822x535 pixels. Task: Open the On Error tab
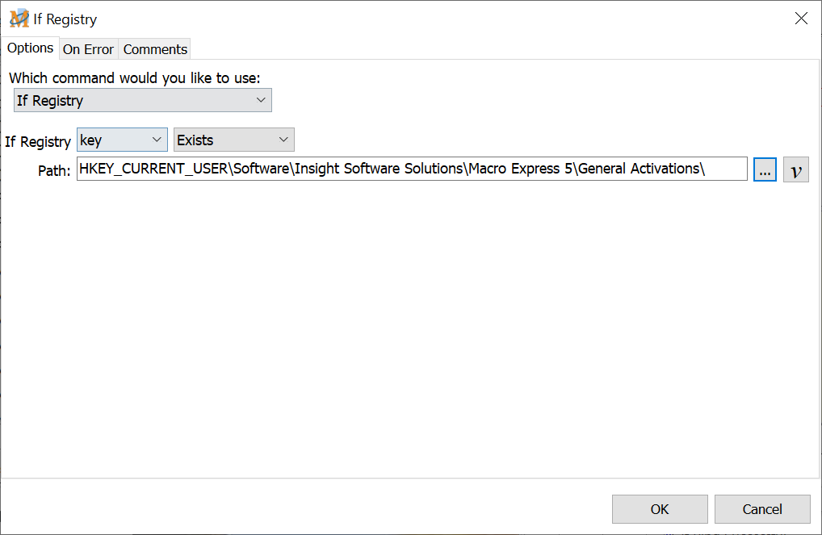click(88, 49)
